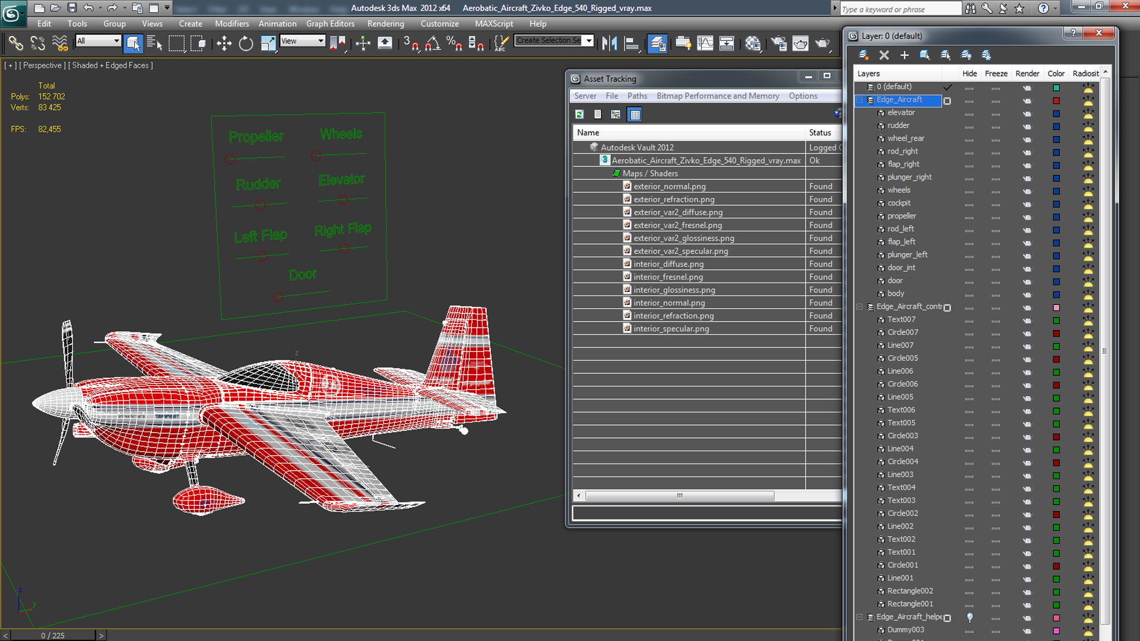The width and height of the screenshot is (1140, 641).
Task: Click the Unlink Selection icon
Action: coord(37,43)
